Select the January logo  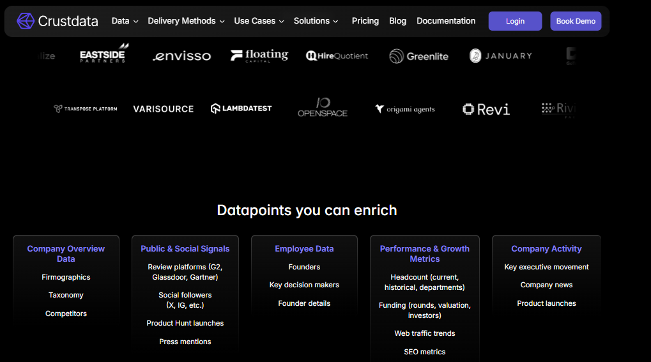point(501,56)
